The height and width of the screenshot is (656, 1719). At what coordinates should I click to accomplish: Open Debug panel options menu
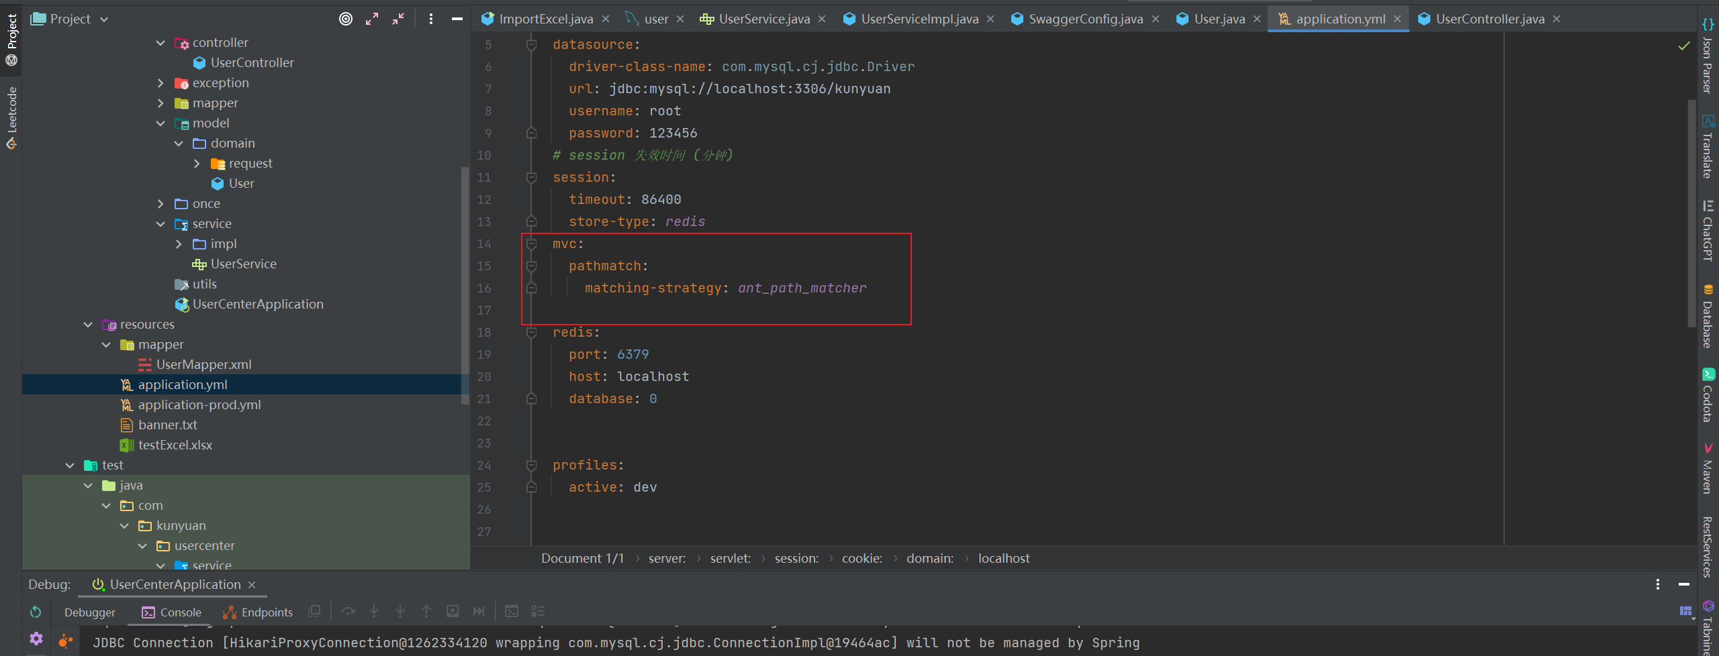tap(1658, 584)
